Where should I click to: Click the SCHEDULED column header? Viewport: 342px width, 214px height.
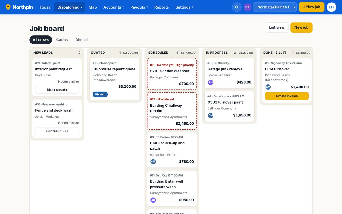click(158, 53)
